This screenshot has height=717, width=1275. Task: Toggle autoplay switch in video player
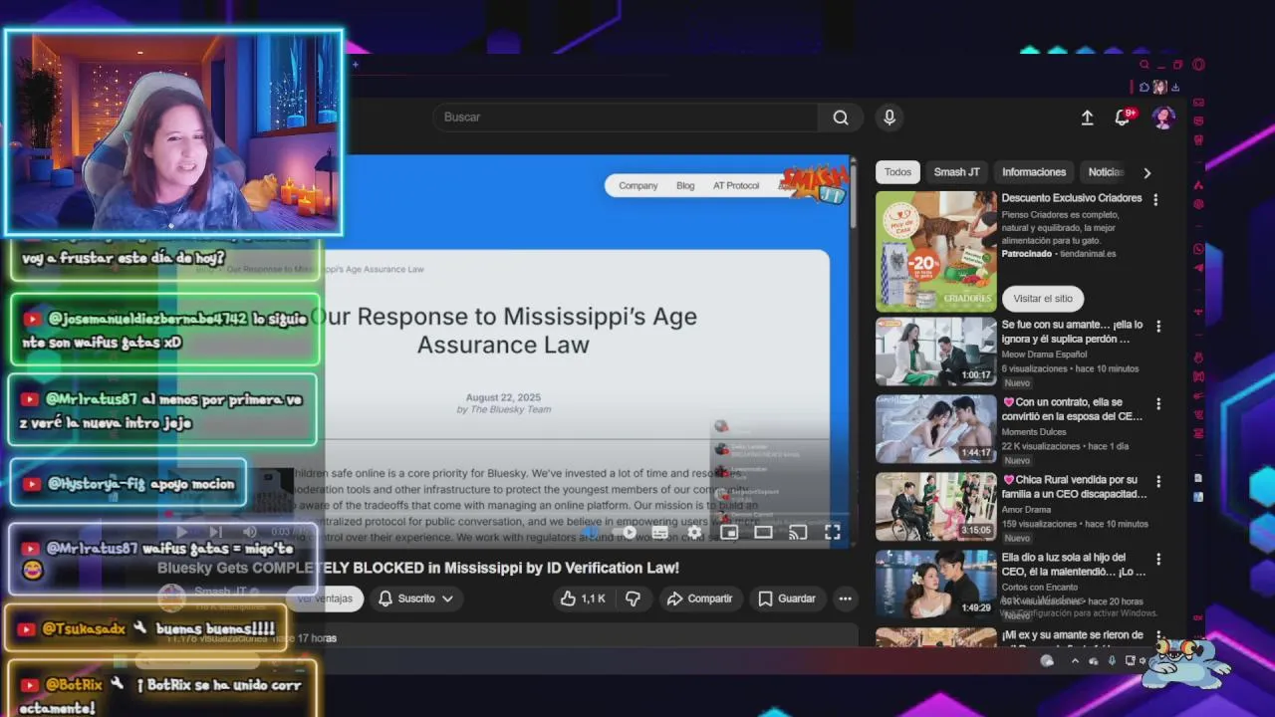click(625, 533)
